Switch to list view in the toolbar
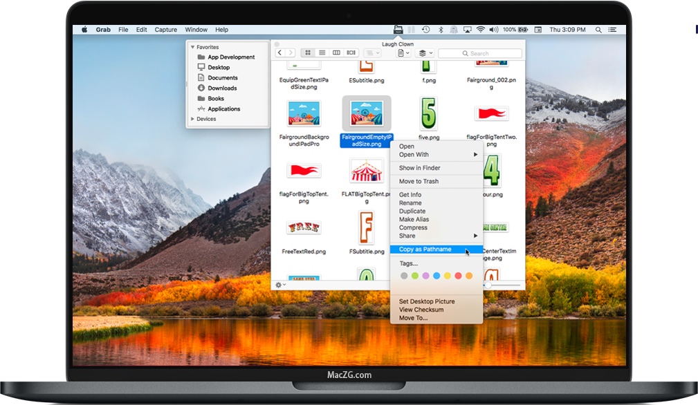The height and width of the screenshot is (405, 698). click(322, 53)
